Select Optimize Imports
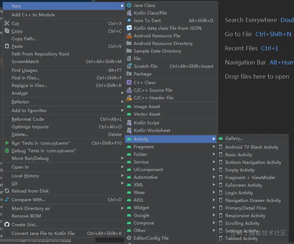 (64, 127)
